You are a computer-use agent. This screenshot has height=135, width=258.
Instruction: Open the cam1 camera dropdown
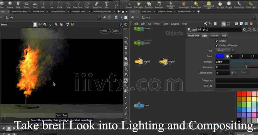[117, 31]
